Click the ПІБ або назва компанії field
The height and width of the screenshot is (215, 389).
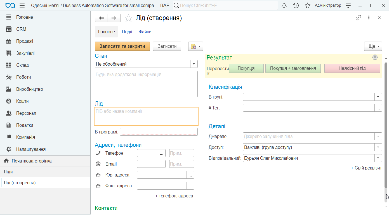pyautogui.click(x=146, y=116)
